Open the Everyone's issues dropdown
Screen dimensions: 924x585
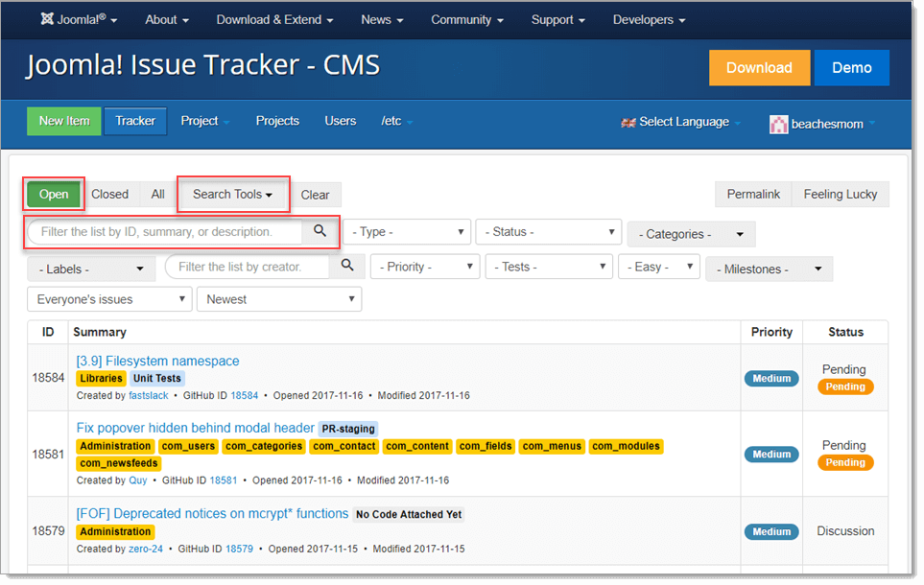(x=109, y=299)
